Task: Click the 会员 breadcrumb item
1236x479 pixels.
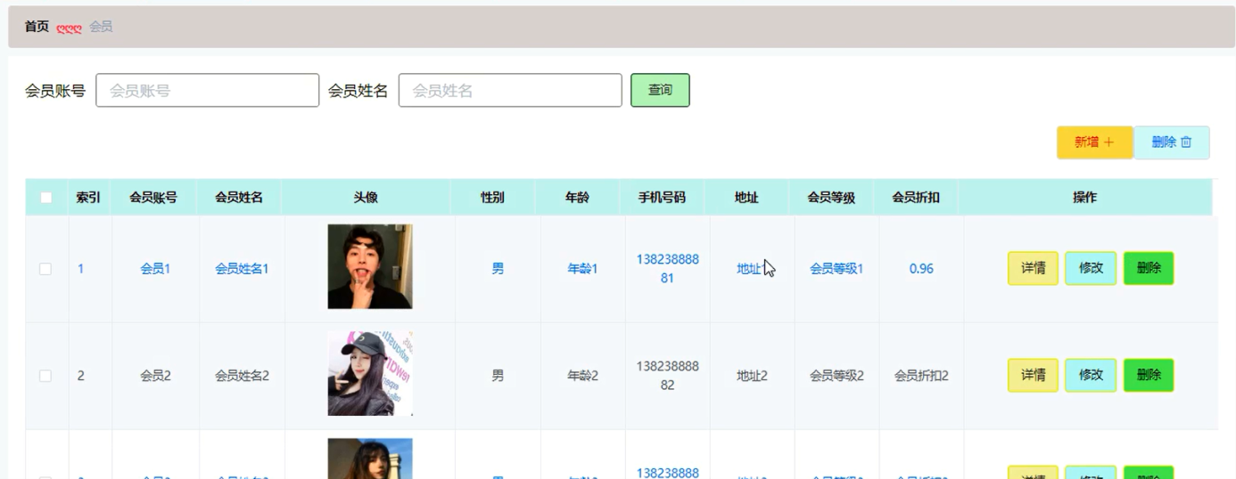Action: (x=101, y=27)
